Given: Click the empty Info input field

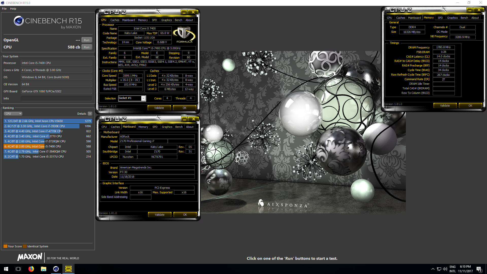Looking at the screenshot, I should (56, 98).
